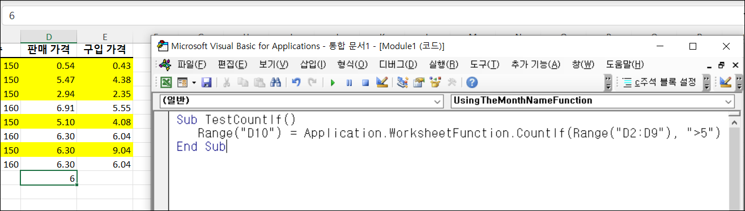Open the 보기(V) menu
The height and width of the screenshot is (211, 745).
[x=273, y=64]
